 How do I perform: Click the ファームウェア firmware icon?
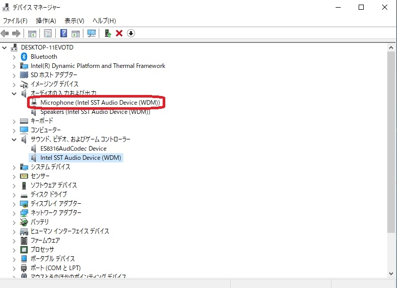point(24,240)
